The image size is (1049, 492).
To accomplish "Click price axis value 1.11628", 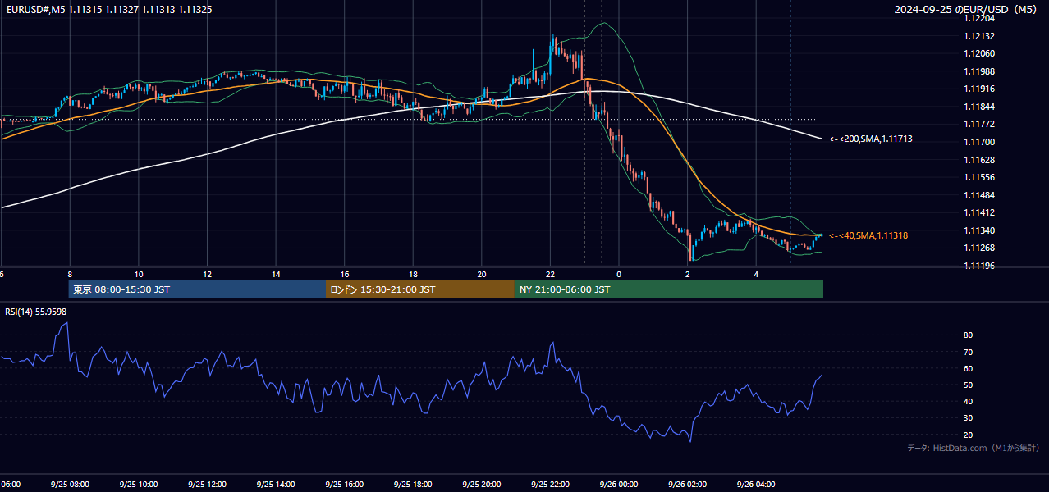I will (x=979, y=160).
